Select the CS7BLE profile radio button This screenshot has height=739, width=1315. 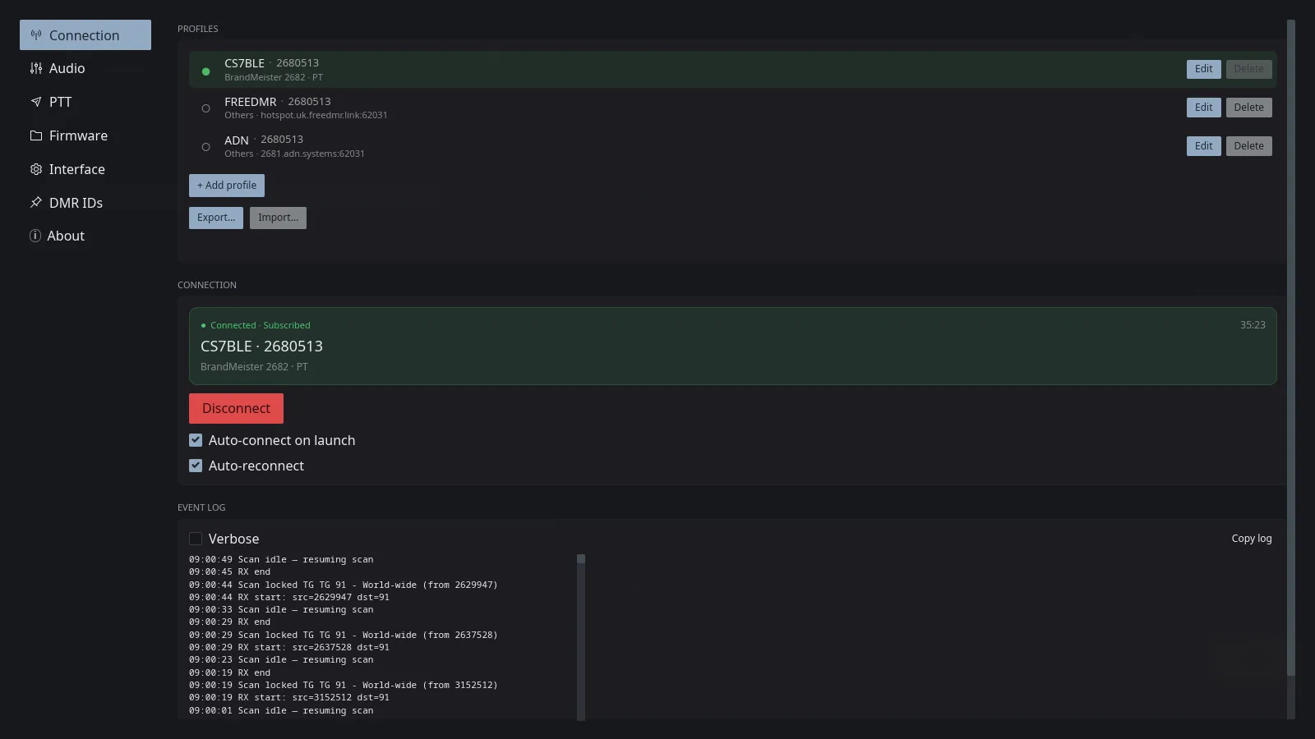coord(205,71)
